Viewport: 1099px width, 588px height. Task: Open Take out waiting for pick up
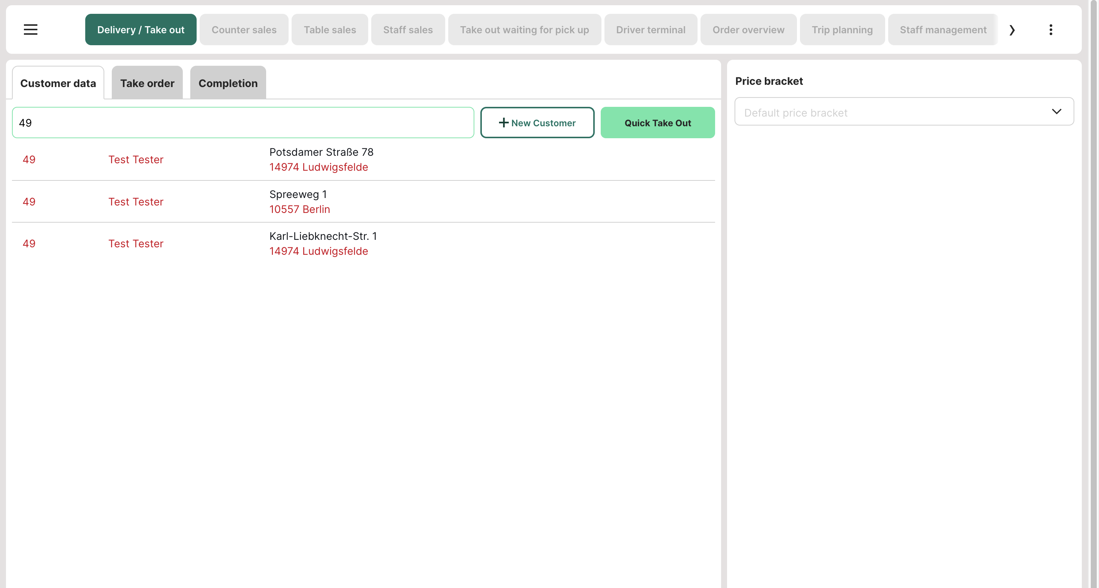pyautogui.click(x=524, y=30)
